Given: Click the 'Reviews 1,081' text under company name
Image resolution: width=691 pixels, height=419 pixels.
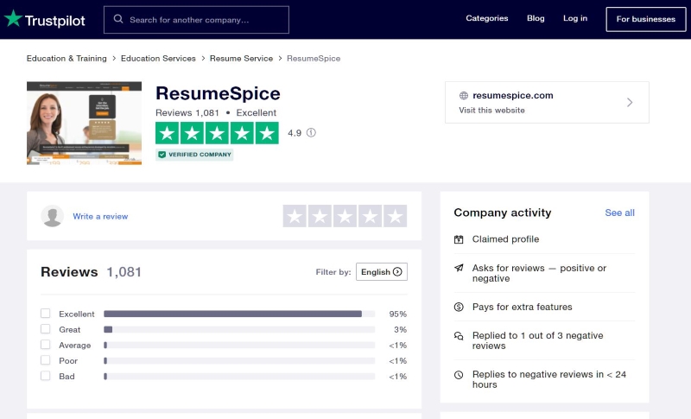Looking at the screenshot, I should [187, 113].
